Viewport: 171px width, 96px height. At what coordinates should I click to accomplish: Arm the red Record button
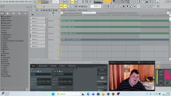pyautogui.click(x=50, y=2)
